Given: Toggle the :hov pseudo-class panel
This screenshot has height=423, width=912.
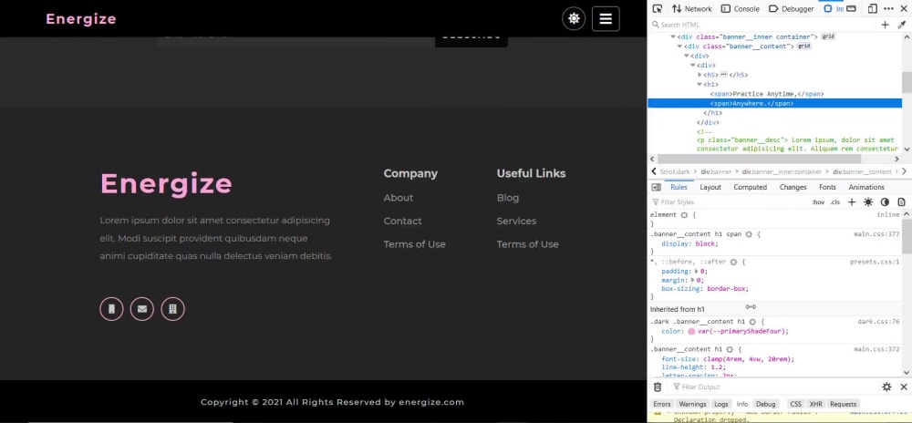Looking at the screenshot, I should [818, 202].
